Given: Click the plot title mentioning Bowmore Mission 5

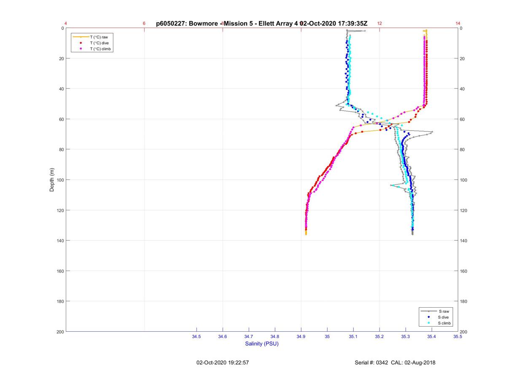Looking at the screenshot, I should 262,24.
